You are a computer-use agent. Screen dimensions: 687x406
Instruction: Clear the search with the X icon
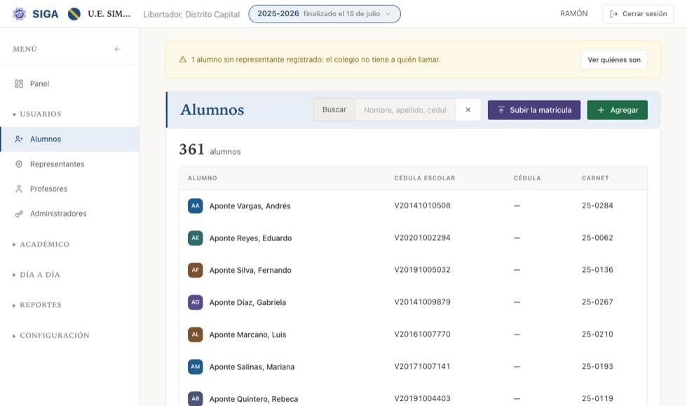(468, 110)
